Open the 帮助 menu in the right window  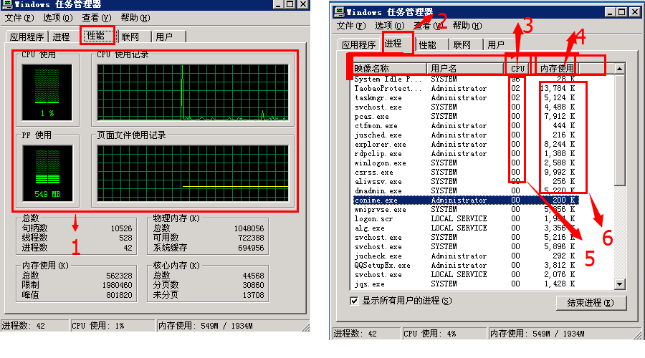(x=466, y=26)
